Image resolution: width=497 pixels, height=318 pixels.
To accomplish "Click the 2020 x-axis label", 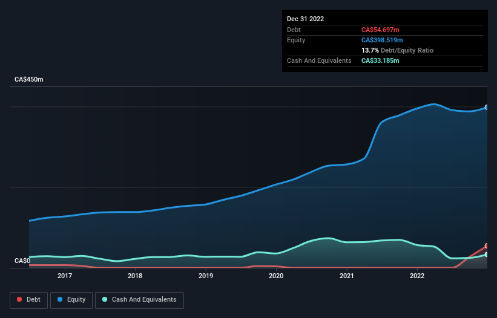I will click(x=276, y=276).
